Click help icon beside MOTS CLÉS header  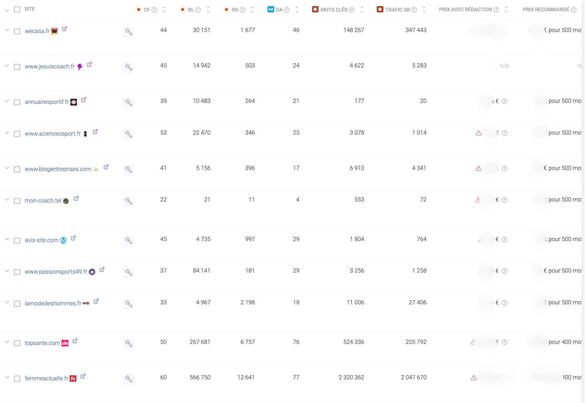tap(352, 10)
